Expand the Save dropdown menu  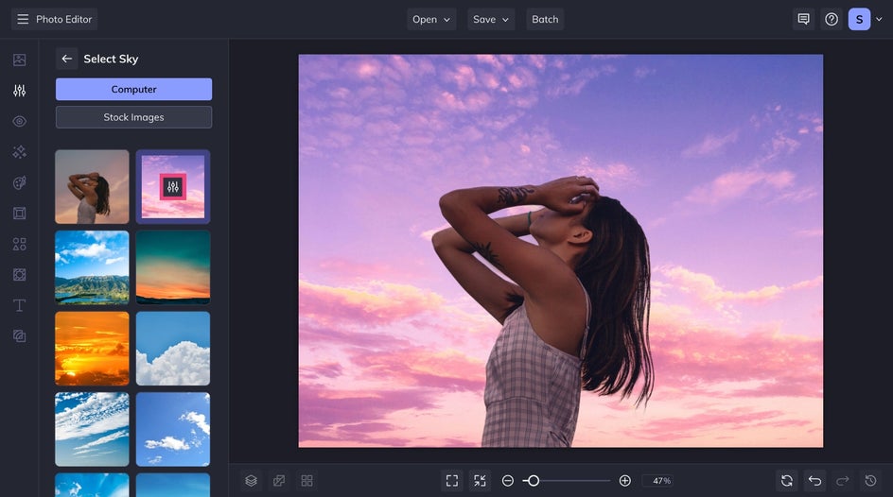coord(491,19)
